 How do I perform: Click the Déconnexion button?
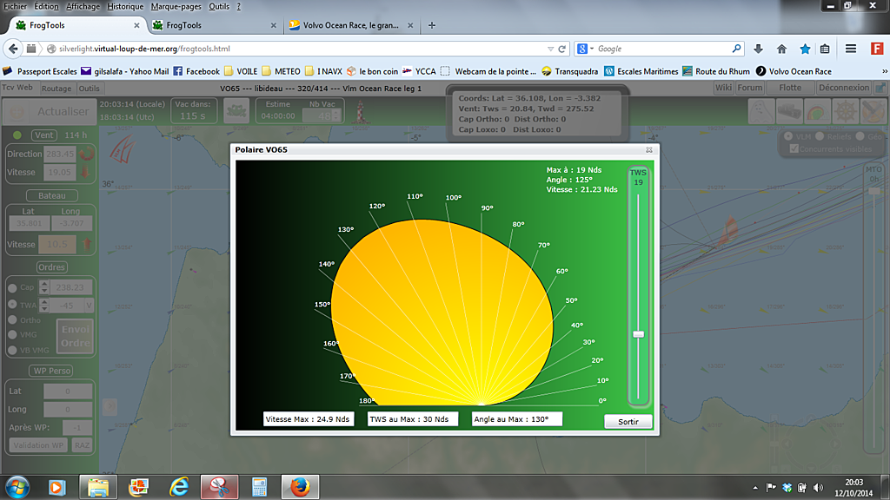(843, 88)
